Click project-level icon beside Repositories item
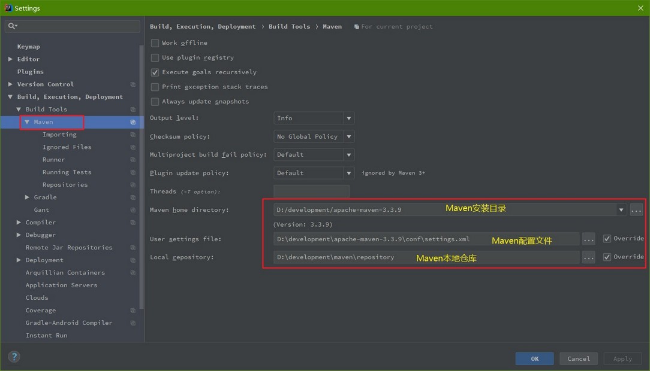650x371 pixels. click(x=133, y=185)
